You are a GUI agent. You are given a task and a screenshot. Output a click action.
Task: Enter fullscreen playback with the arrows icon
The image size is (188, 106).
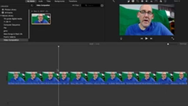173,39
